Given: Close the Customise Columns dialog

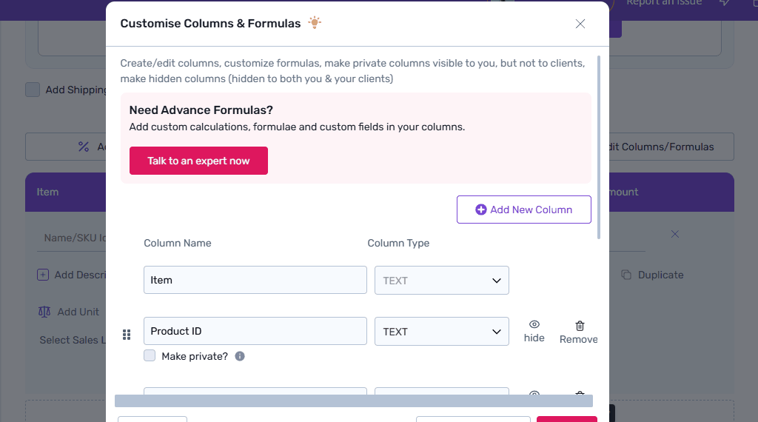Looking at the screenshot, I should (580, 24).
